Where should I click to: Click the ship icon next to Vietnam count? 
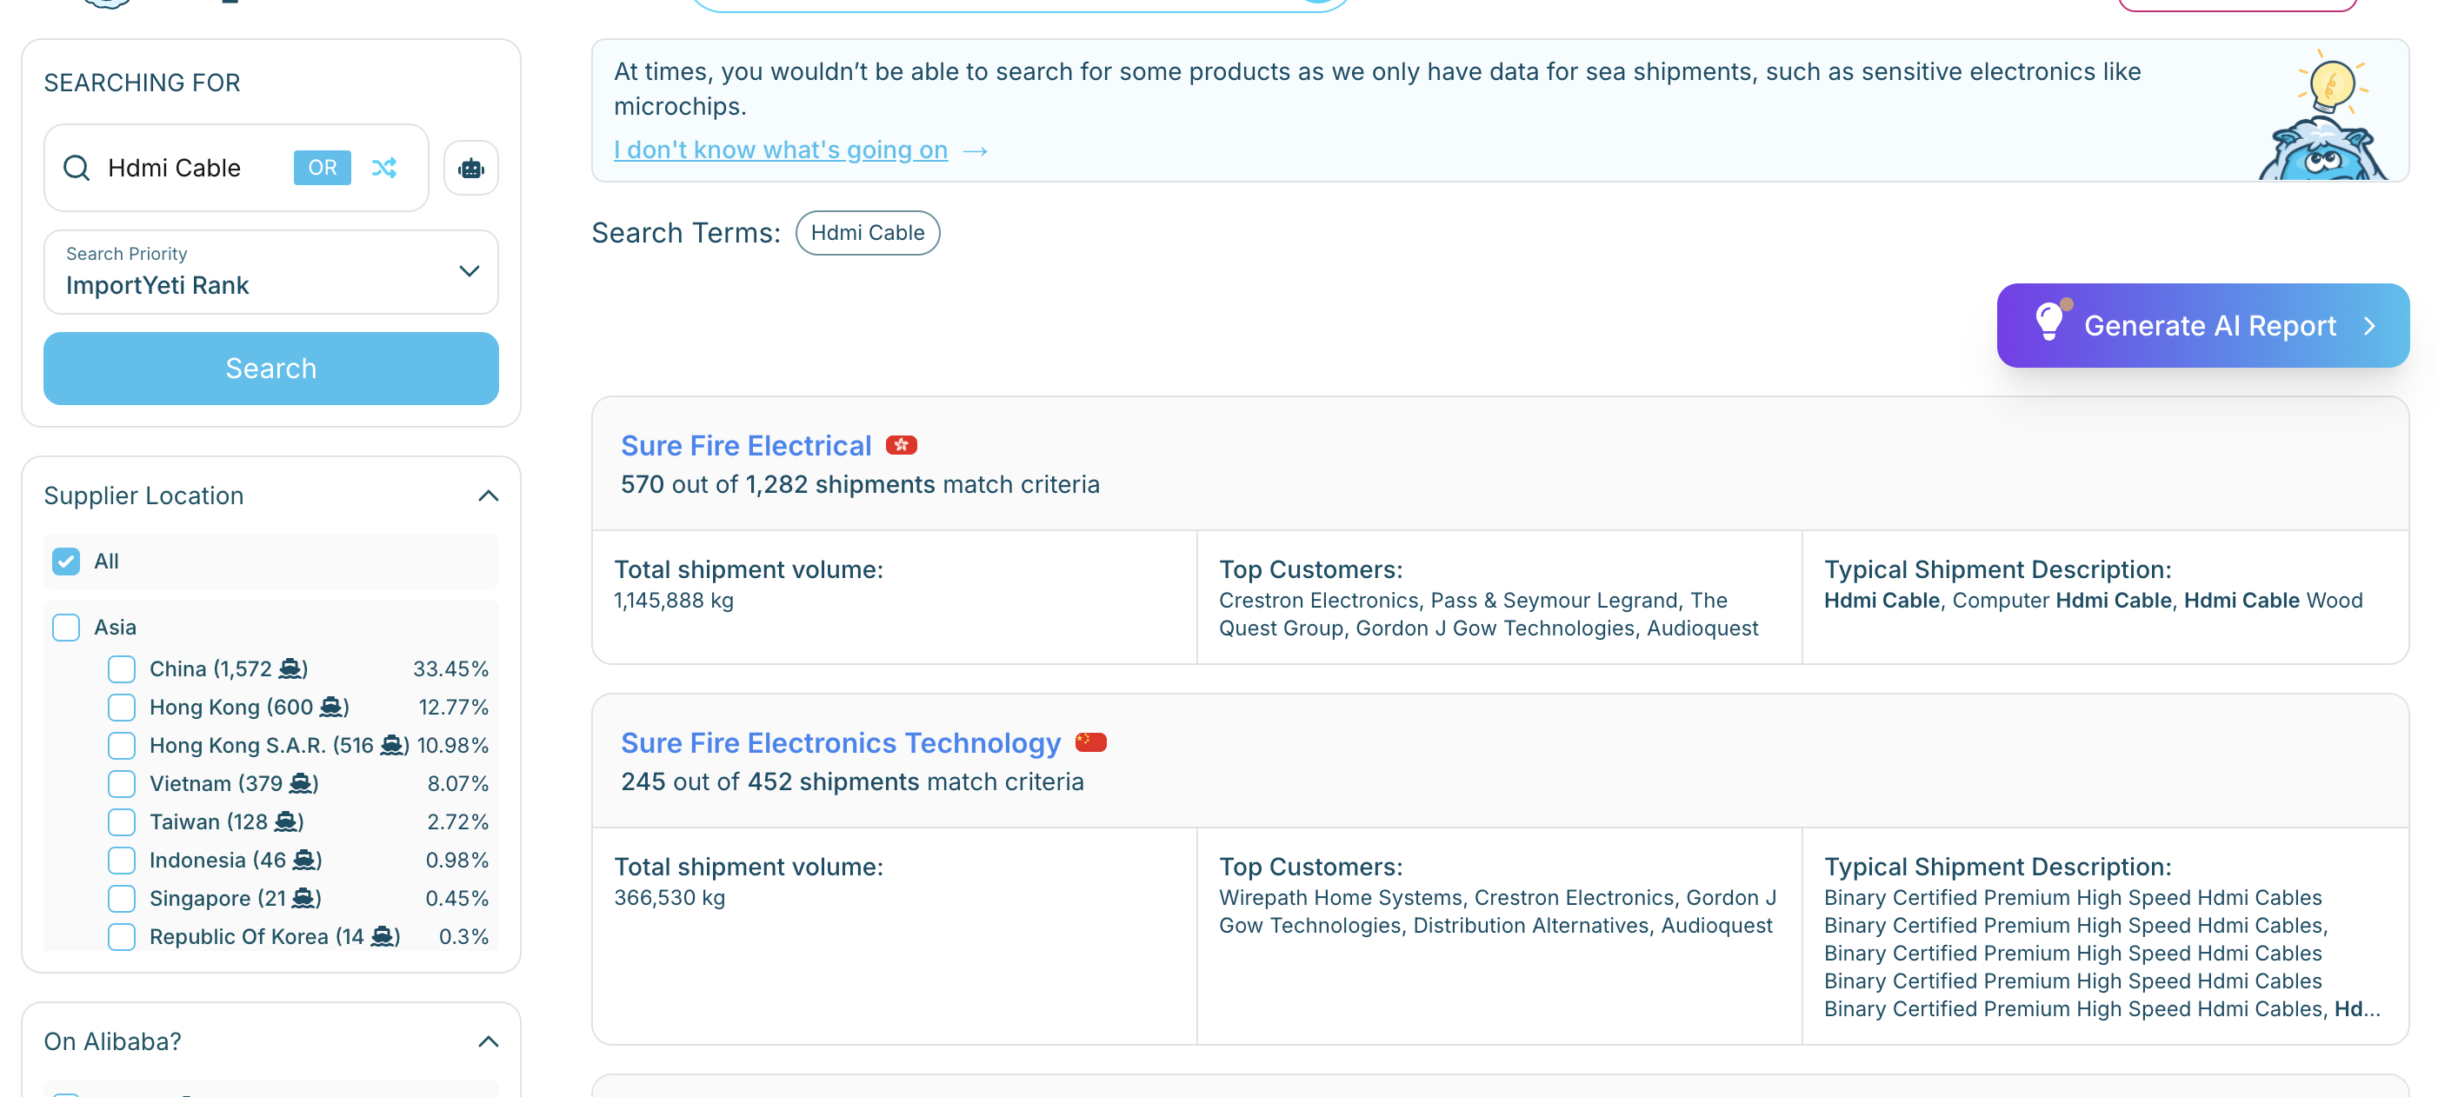pos(301,784)
